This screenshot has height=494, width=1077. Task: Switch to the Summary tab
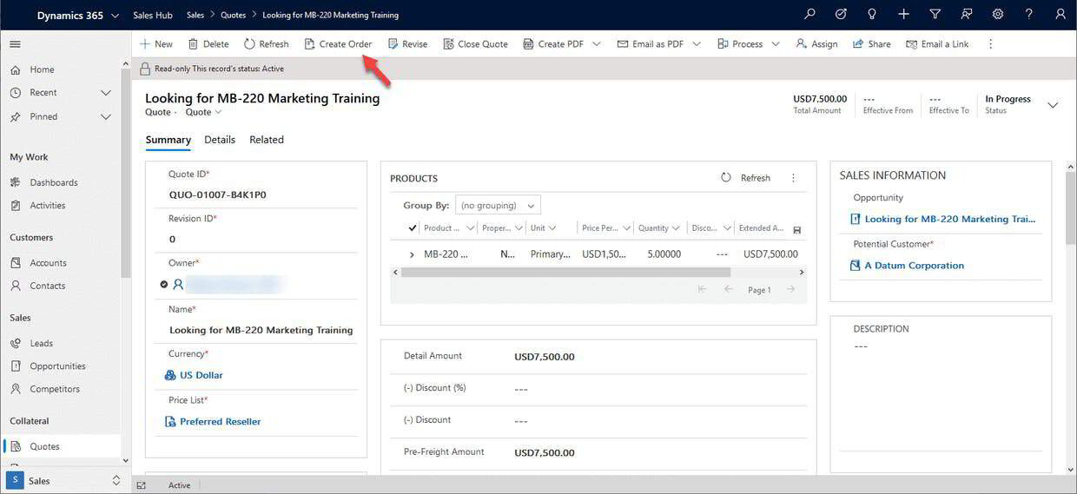click(x=168, y=140)
